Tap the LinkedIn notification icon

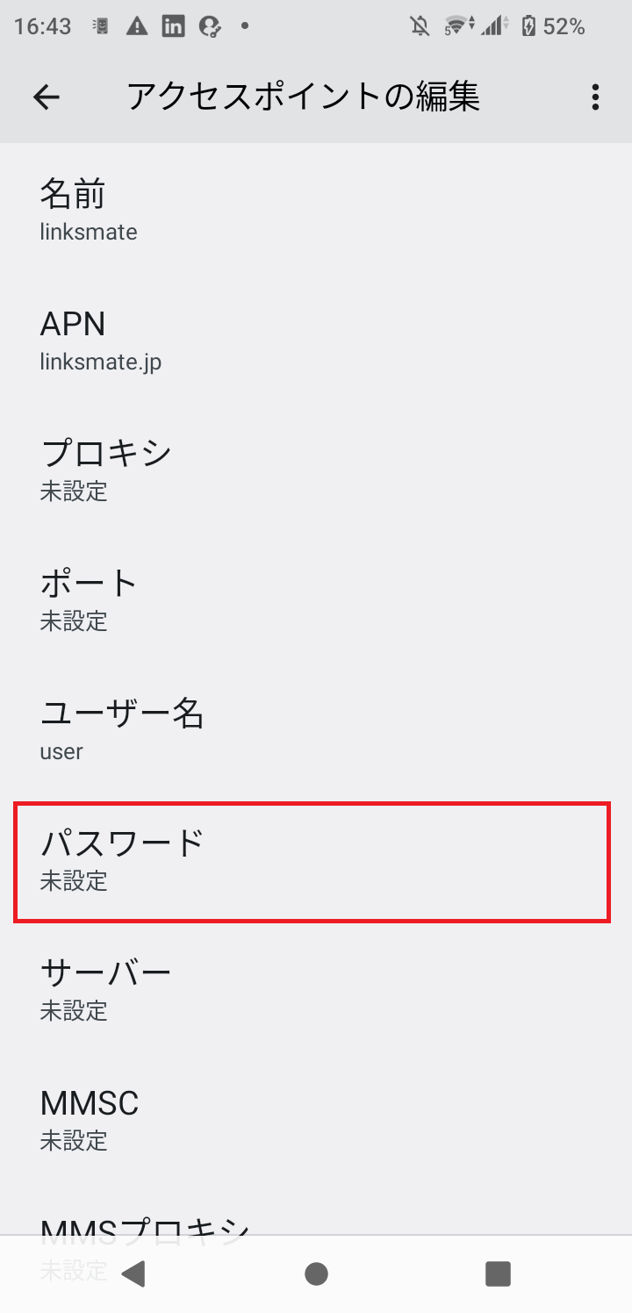(172, 26)
